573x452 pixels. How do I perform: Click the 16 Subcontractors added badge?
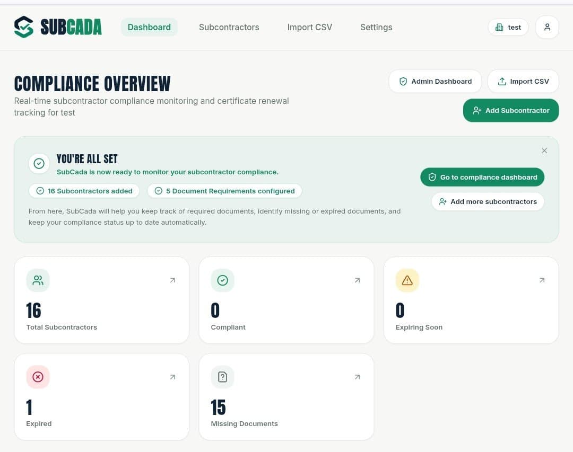point(84,191)
